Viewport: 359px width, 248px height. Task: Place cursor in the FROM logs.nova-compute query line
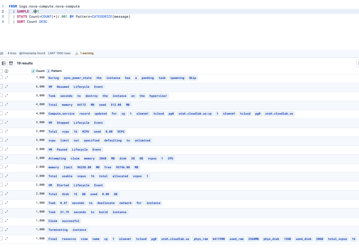click(x=44, y=6)
